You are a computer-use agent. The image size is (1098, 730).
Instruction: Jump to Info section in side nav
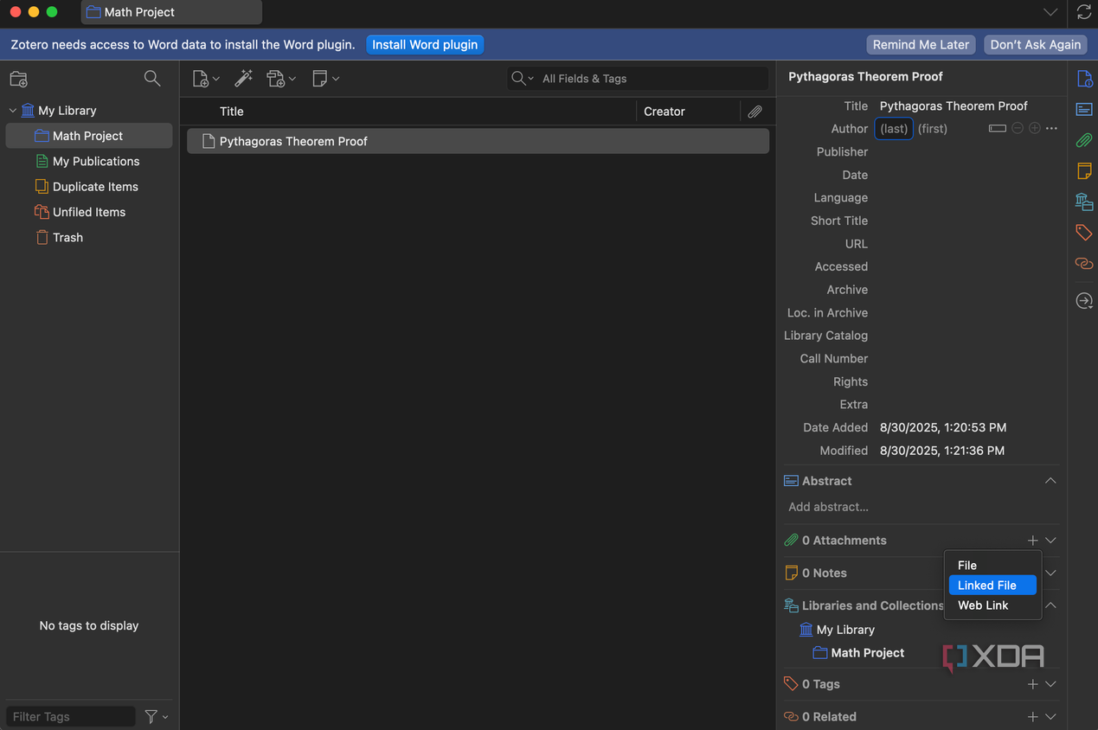pyautogui.click(x=1084, y=79)
